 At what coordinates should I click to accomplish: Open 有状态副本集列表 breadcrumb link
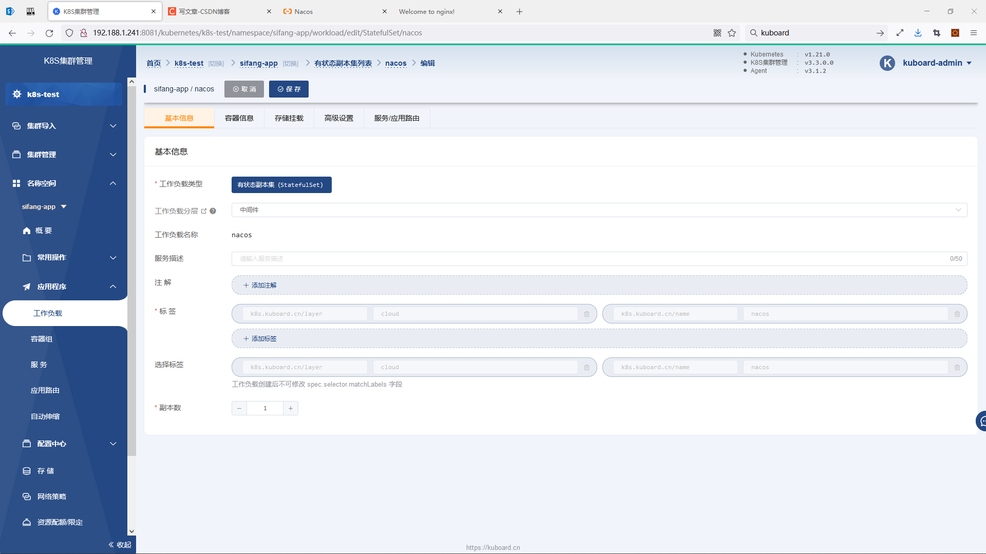(x=343, y=63)
